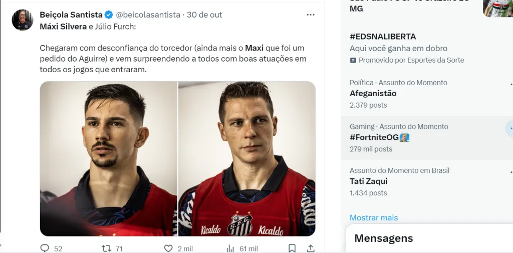This screenshot has height=253, width=513.
Task: Open the @beicolasantista handle link
Action: pyautogui.click(x=148, y=15)
